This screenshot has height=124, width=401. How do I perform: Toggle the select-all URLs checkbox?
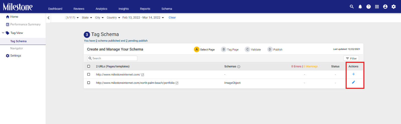click(x=88, y=66)
